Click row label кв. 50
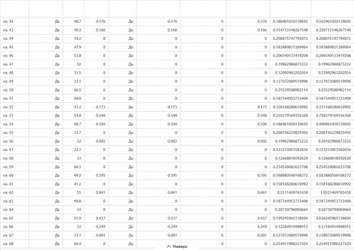The height and width of the screenshot is (250, 354). (x=8, y=90)
